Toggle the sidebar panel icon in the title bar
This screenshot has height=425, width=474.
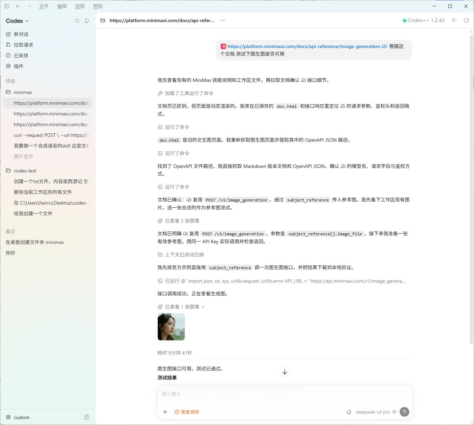point(7,6)
